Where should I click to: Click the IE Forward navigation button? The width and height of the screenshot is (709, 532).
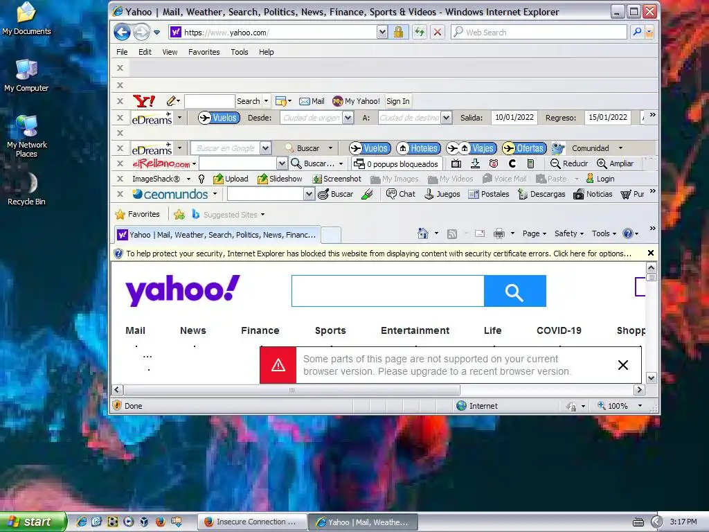tap(141, 32)
